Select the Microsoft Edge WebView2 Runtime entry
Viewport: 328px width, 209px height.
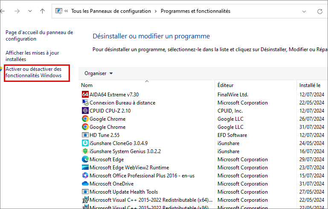pos(129,168)
